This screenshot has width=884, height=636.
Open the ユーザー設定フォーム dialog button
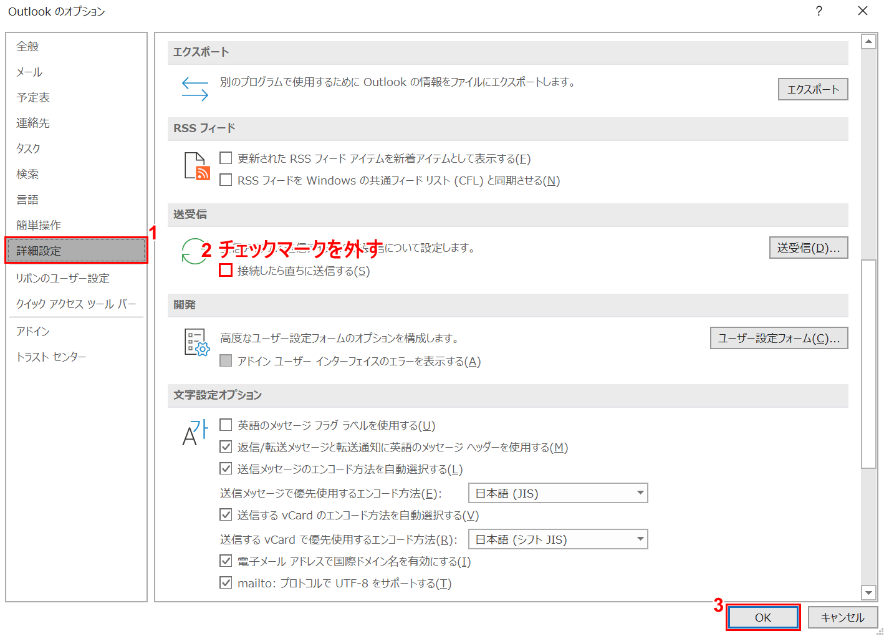[779, 338]
